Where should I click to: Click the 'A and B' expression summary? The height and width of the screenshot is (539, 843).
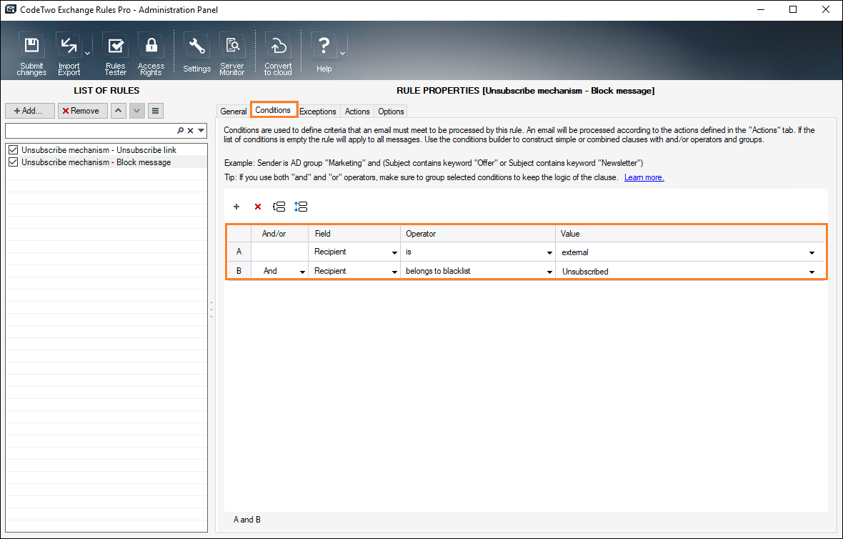[247, 520]
